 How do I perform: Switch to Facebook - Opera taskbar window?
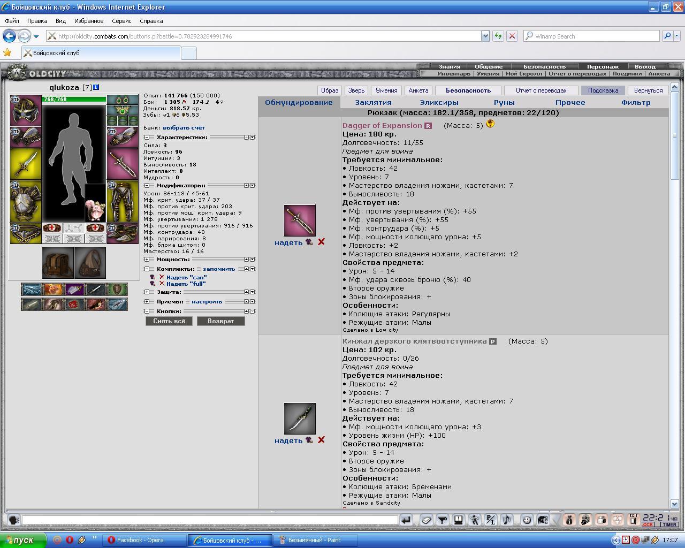[146, 540]
